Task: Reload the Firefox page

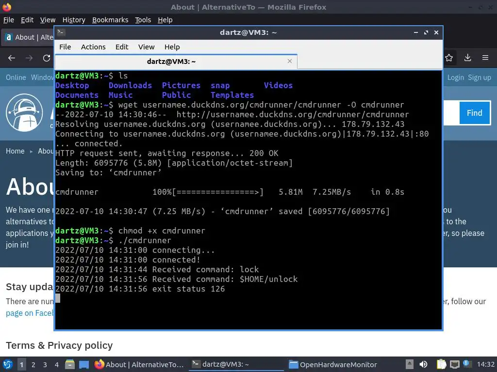Action: click(x=47, y=58)
